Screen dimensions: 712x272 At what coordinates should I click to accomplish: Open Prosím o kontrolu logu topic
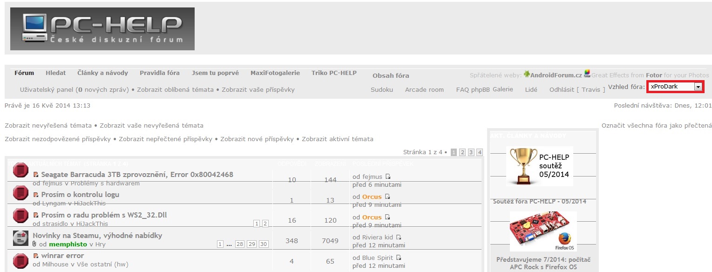[x=80, y=195]
